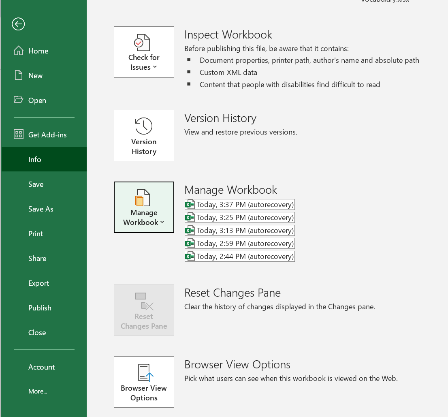The height and width of the screenshot is (417, 448).
Task: Open the Export page
Action: (44, 283)
